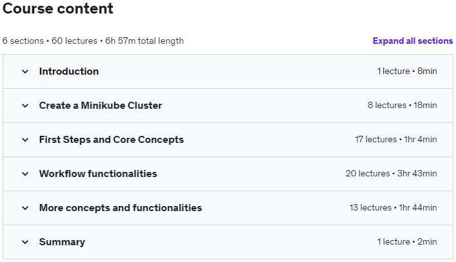This screenshot has height=262, width=456.
Task: Click the '1 lecture • 2min' label
Action: (407, 242)
